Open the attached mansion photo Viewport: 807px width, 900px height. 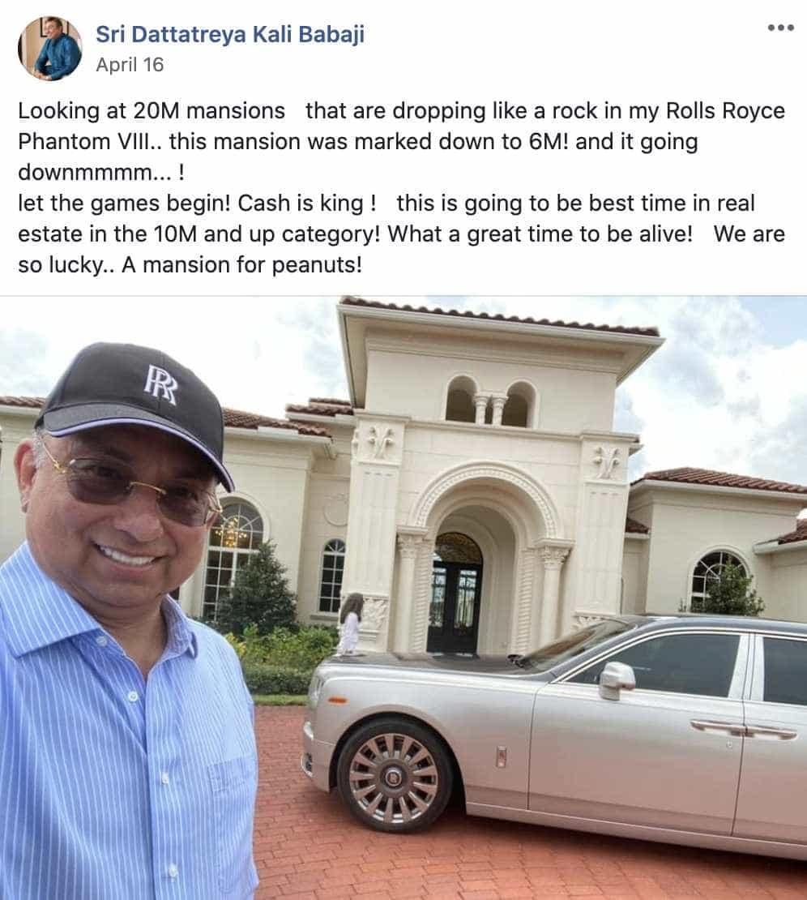[403, 598]
